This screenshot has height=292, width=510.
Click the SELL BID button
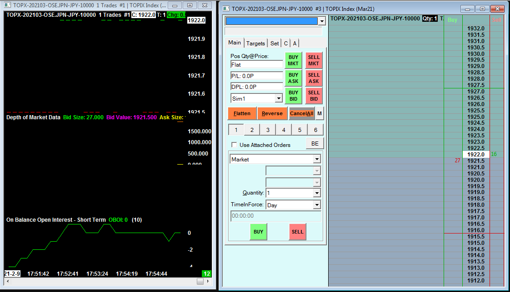(x=314, y=96)
